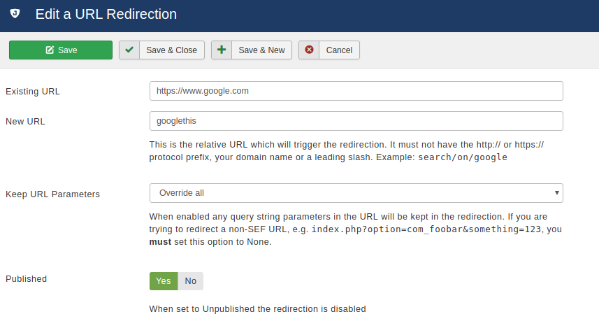Choose the Save & Close text label
The height and width of the screenshot is (335, 599).
(171, 50)
